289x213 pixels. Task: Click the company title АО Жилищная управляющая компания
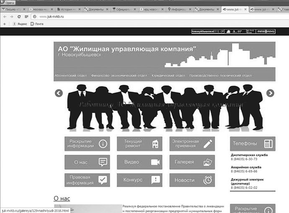tap(127, 49)
